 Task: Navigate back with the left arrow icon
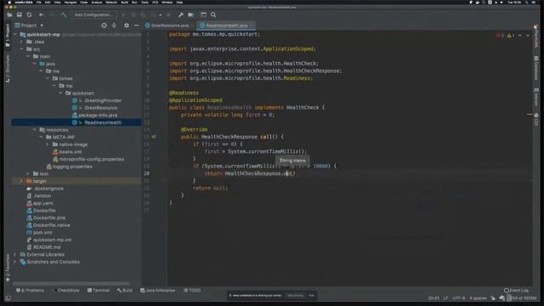coord(42,15)
